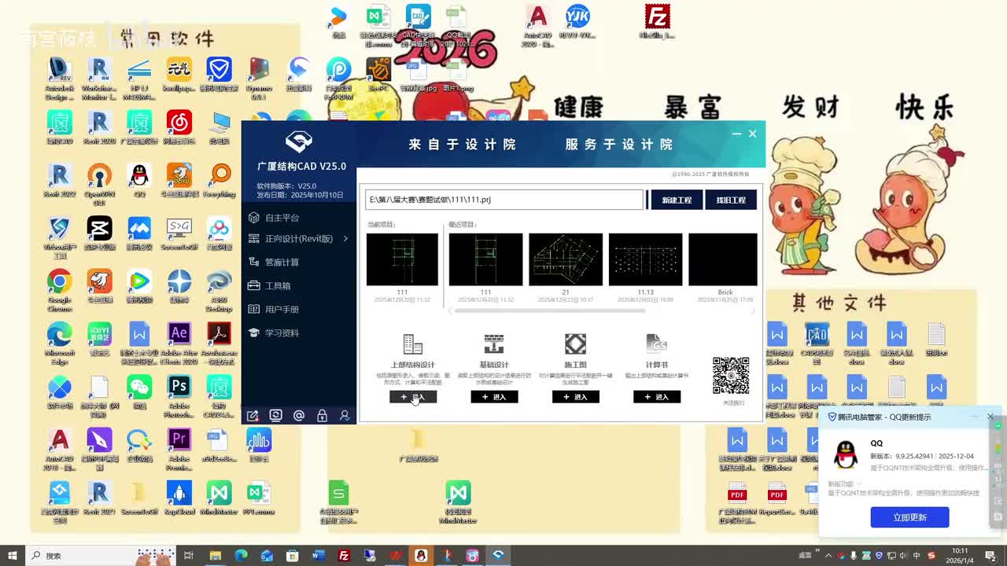Open the Windows Start menu

click(13, 556)
